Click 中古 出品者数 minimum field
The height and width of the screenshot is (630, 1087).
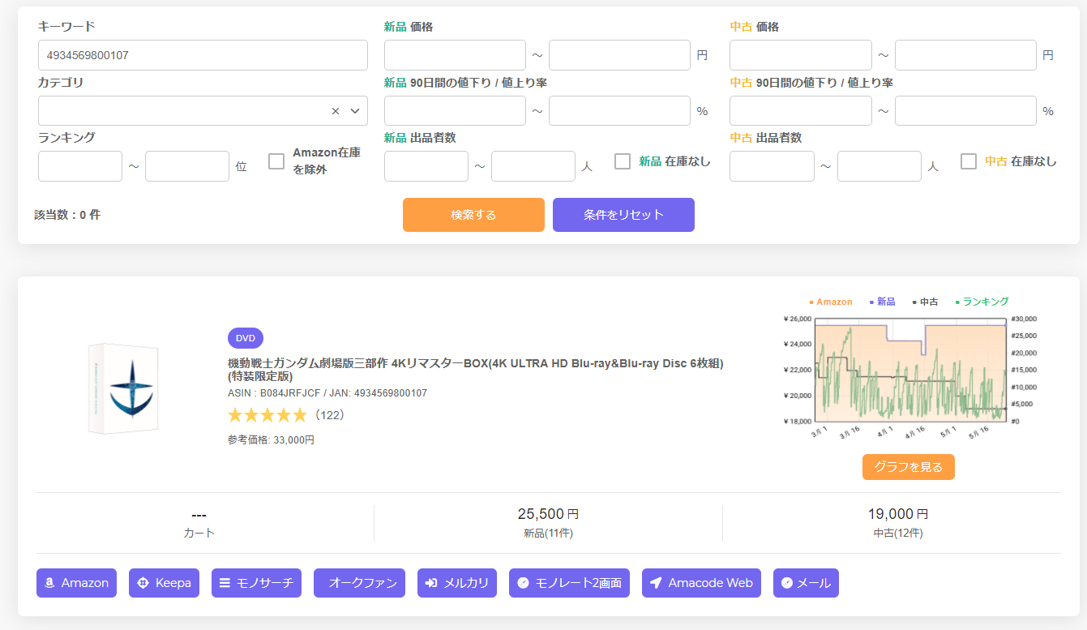pyautogui.click(x=772, y=166)
